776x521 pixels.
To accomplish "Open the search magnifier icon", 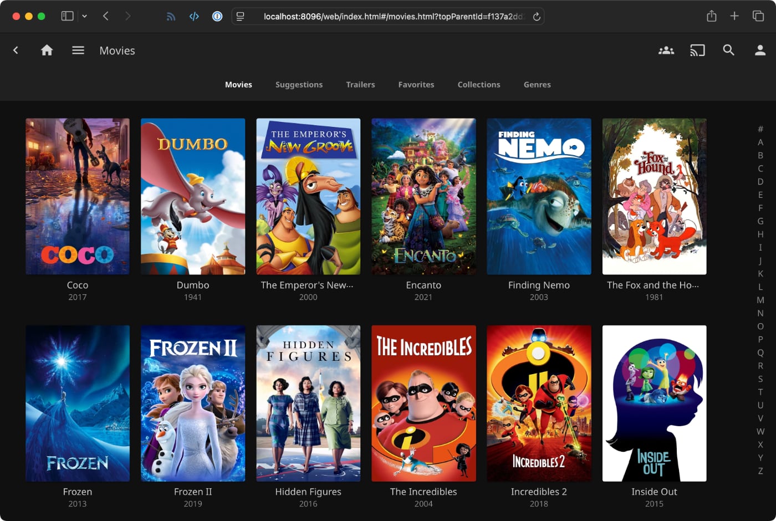I will click(729, 50).
